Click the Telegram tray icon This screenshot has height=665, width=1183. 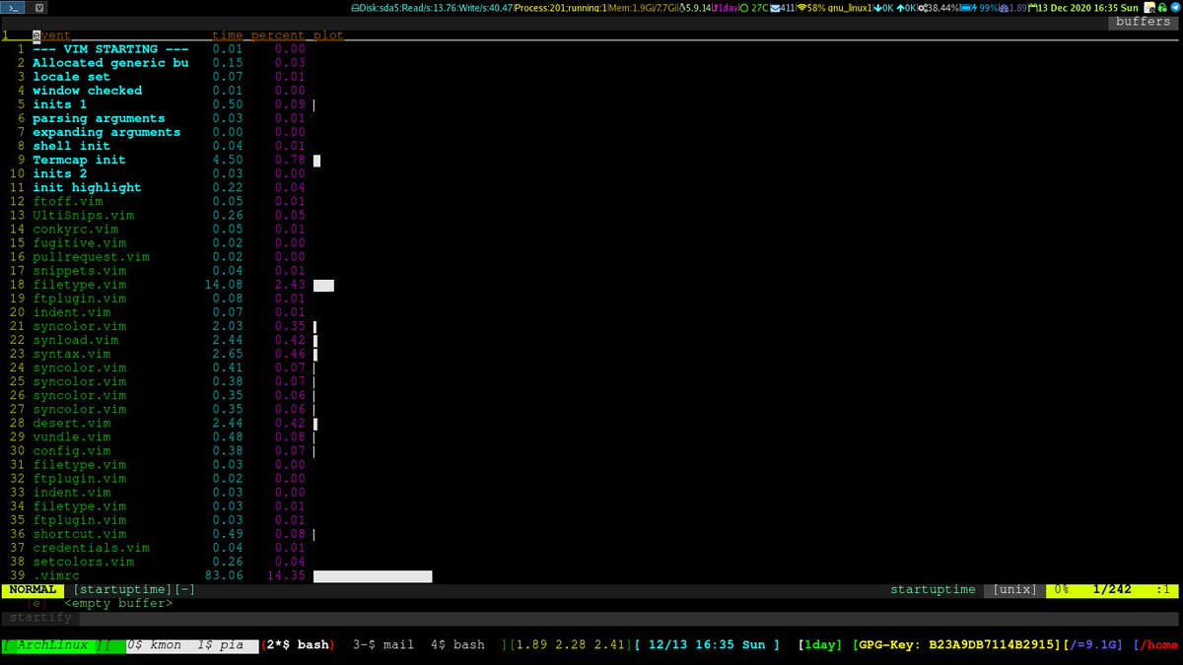point(1175,7)
